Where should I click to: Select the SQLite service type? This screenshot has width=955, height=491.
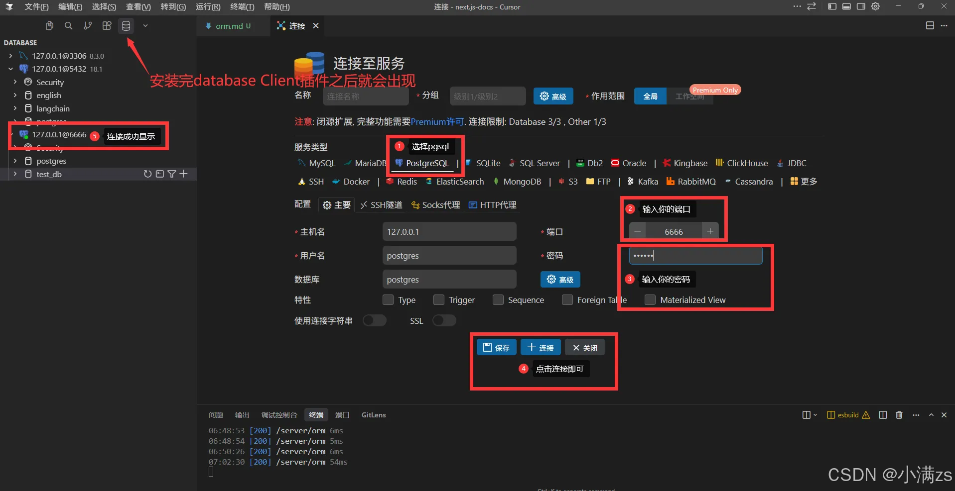click(x=483, y=163)
